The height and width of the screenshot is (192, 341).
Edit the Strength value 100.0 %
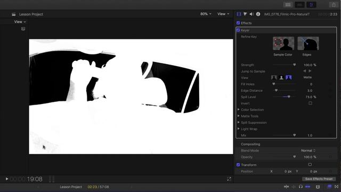[x=310, y=65]
